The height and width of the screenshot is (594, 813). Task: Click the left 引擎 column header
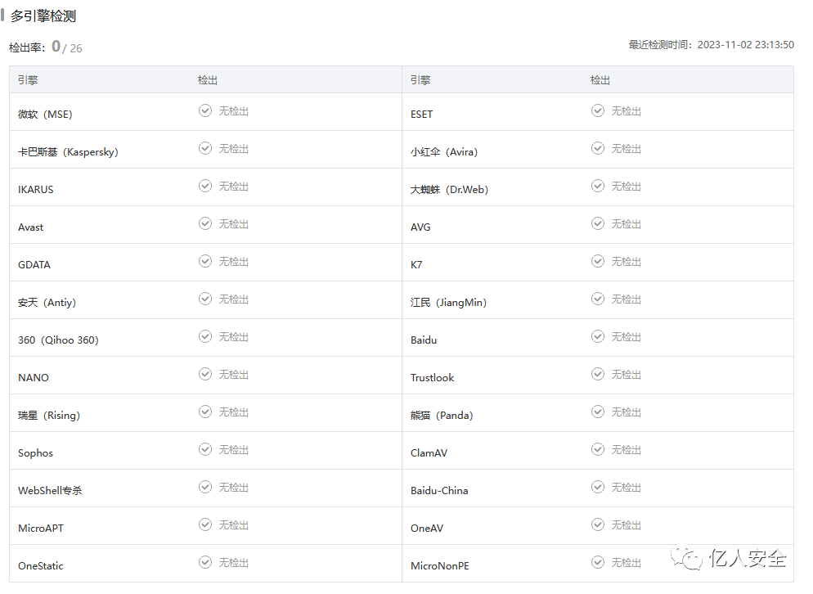[28, 80]
